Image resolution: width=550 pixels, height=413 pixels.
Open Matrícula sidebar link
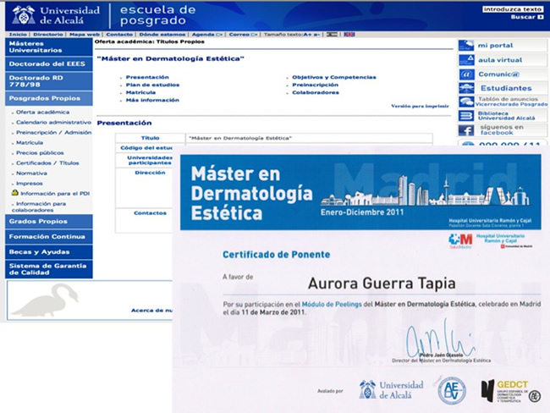[x=30, y=142]
